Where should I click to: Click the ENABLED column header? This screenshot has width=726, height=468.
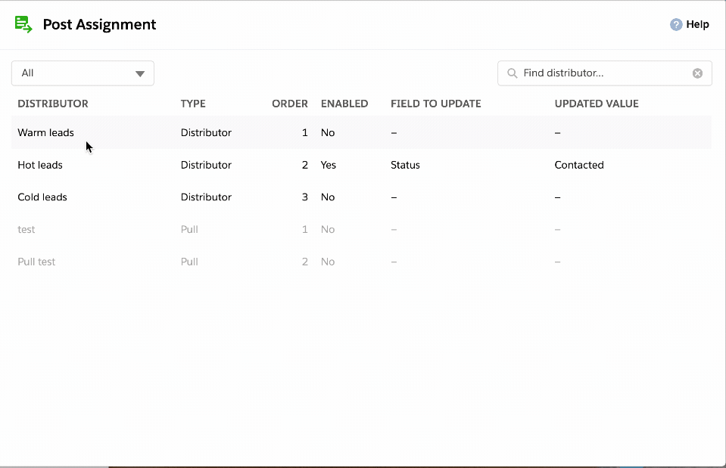(x=344, y=104)
